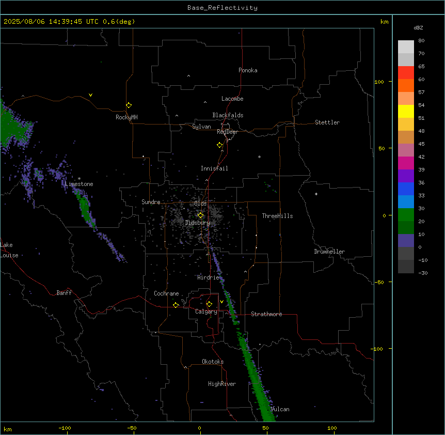Click the Sundre town label

(151, 202)
